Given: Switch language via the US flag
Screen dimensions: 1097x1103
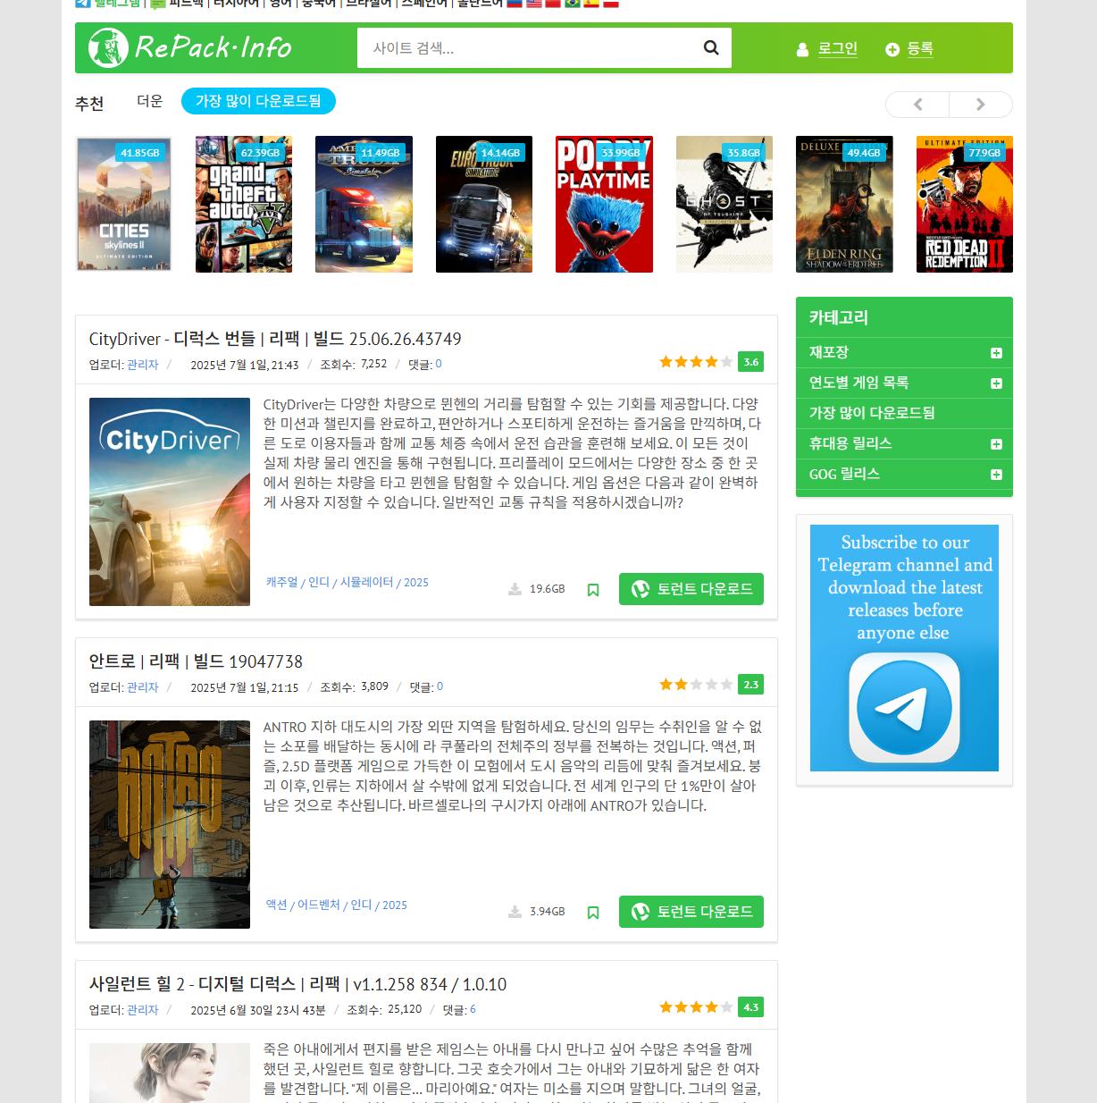Looking at the screenshot, I should pos(533,3).
